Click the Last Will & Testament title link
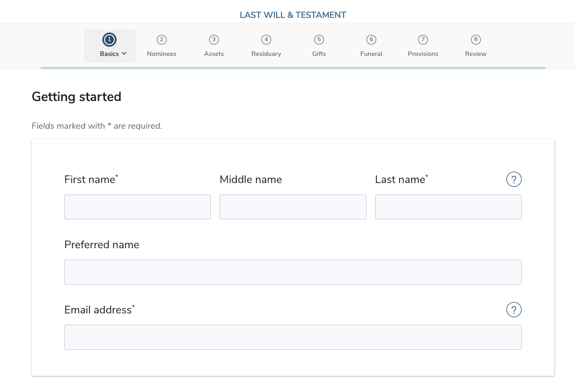This screenshot has width=575, height=384. [x=293, y=15]
